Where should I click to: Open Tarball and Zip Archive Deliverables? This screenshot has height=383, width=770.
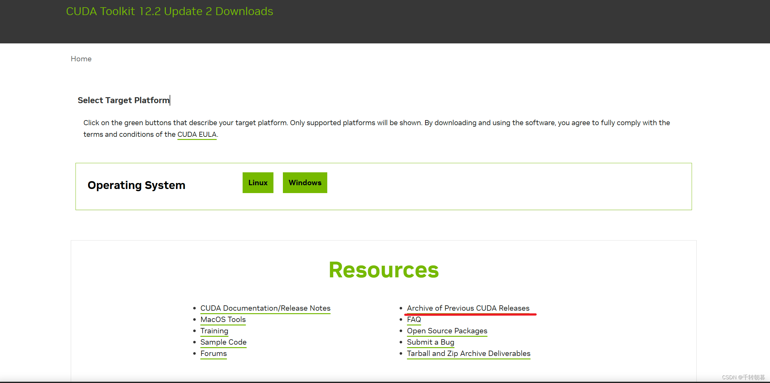click(x=469, y=353)
